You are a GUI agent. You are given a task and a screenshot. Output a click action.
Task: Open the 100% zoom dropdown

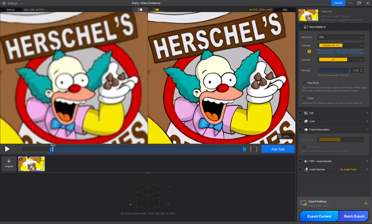point(288,136)
